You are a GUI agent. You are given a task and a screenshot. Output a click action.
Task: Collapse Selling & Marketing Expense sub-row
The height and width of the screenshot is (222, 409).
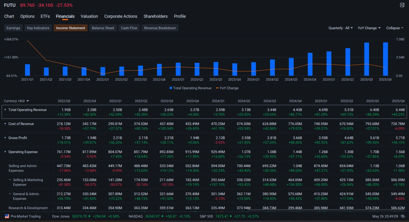coord(10,180)
